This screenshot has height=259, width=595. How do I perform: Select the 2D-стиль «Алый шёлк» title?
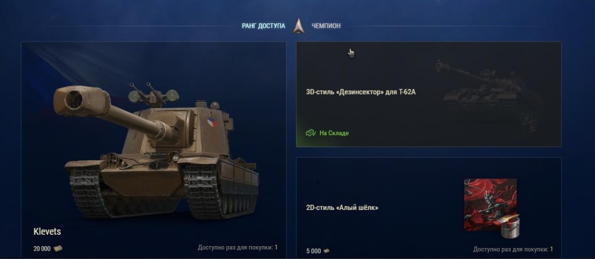pos(342,207)
